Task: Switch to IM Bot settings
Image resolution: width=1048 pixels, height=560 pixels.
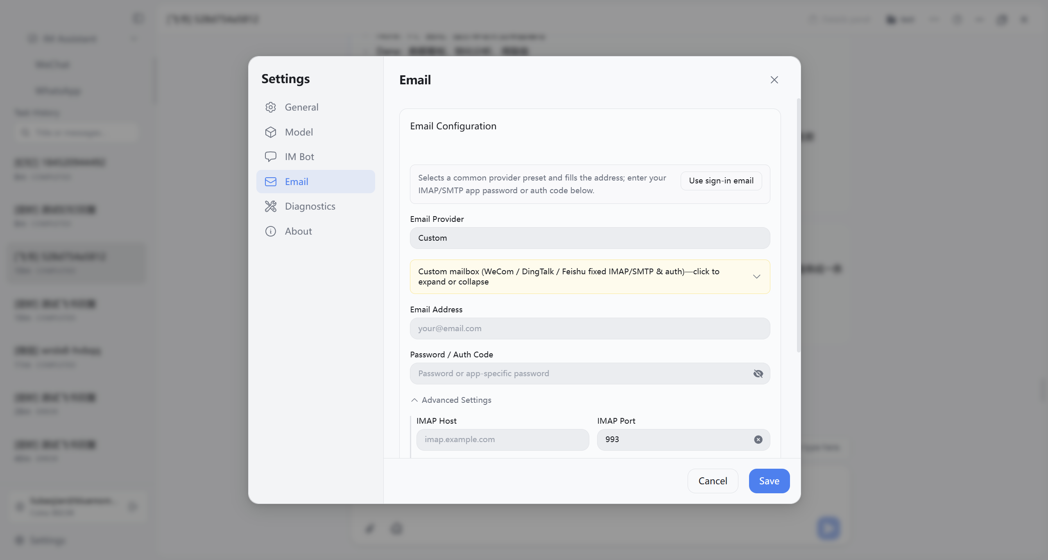Action: click(x=315, y=157)
